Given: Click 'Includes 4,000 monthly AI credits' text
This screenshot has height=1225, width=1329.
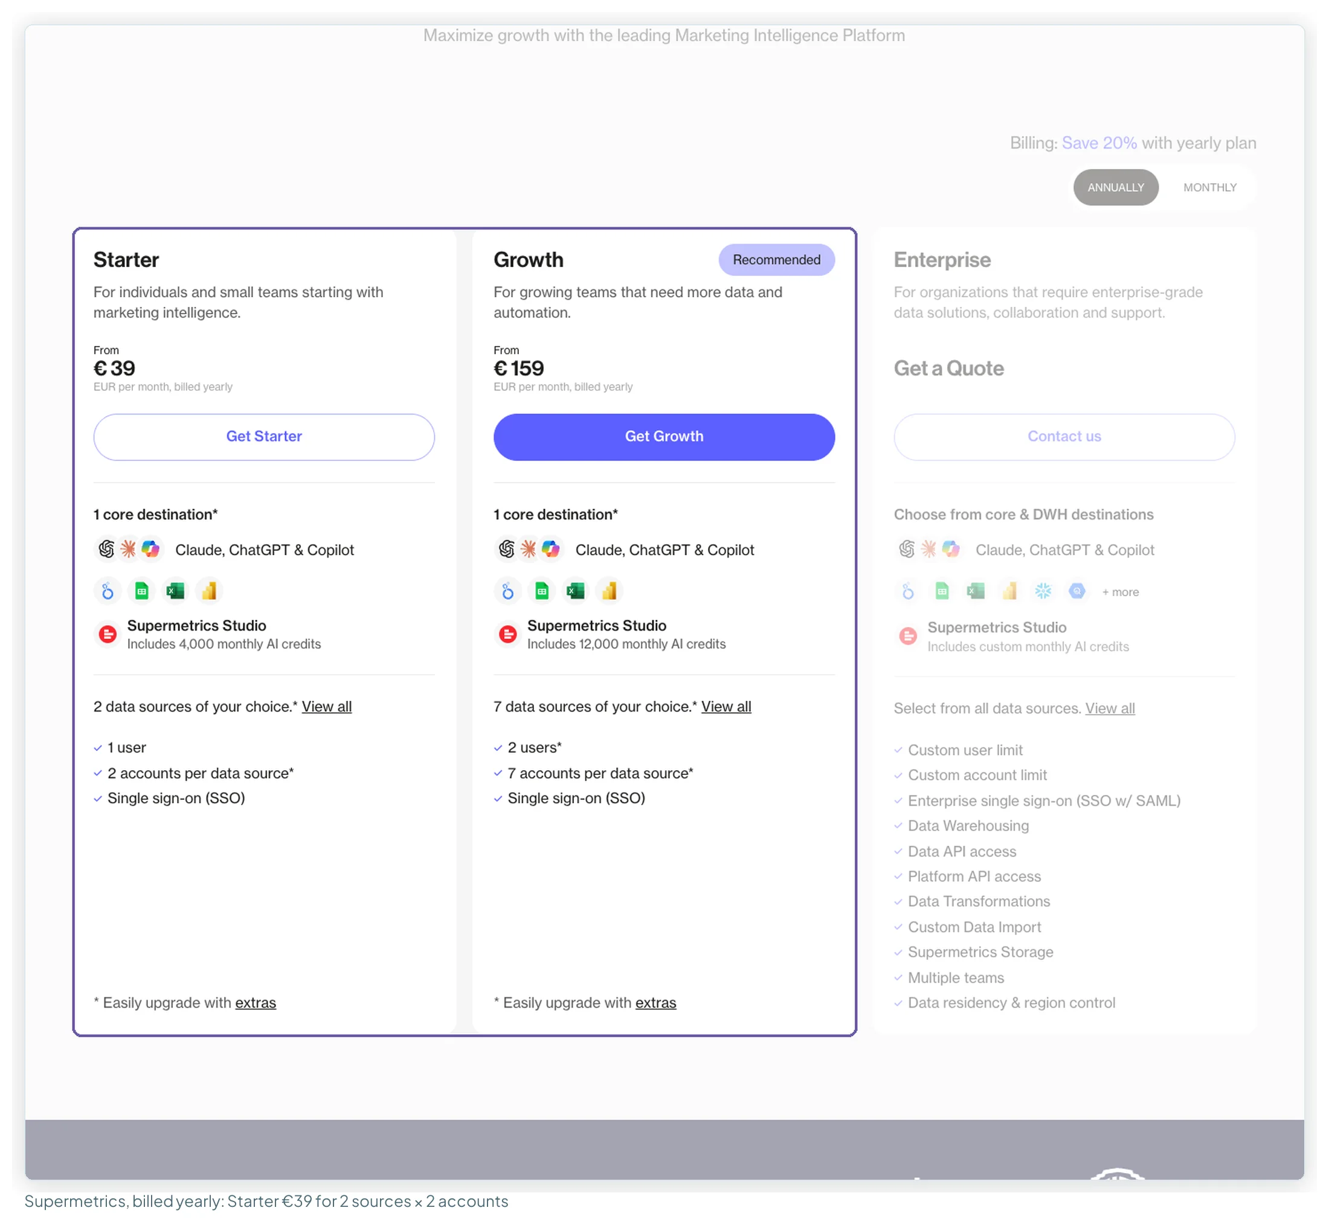Looking at the screenshot, I should 224,645.
